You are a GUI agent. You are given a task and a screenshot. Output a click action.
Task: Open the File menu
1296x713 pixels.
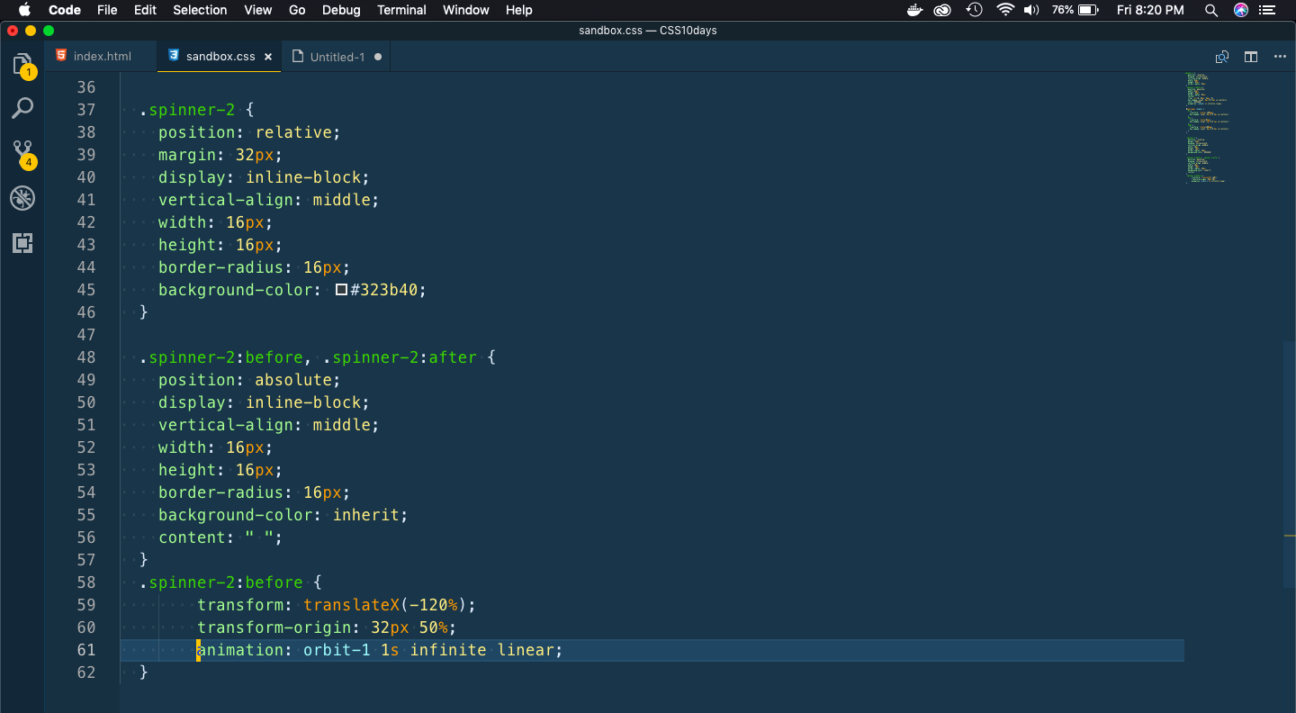coord(107,10)
